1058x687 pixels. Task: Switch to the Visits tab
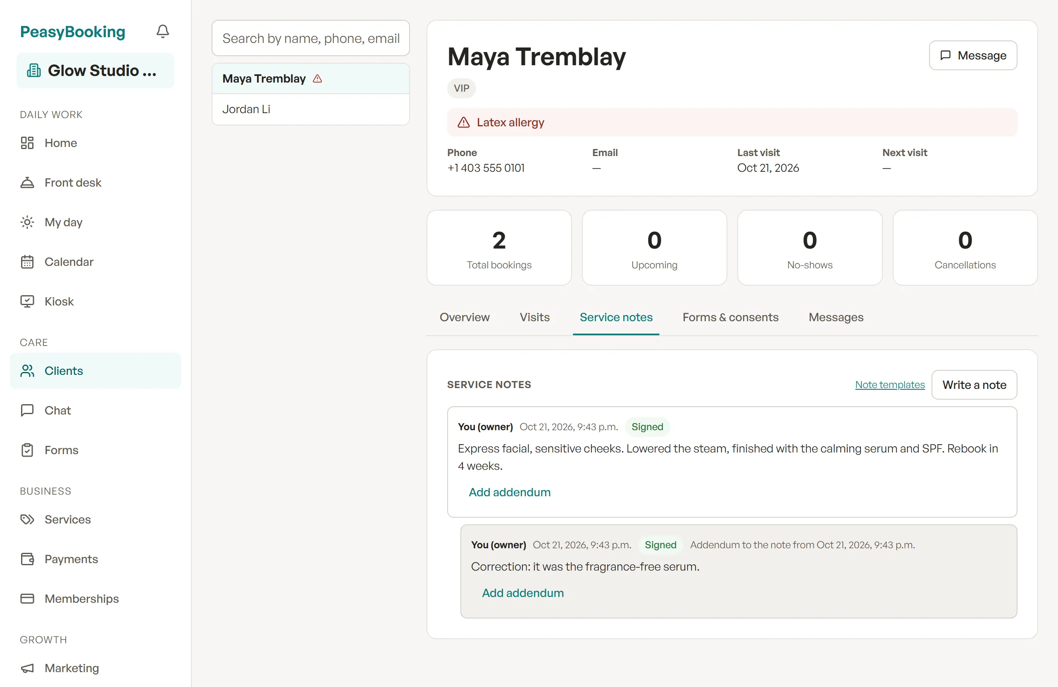(534, 317)
